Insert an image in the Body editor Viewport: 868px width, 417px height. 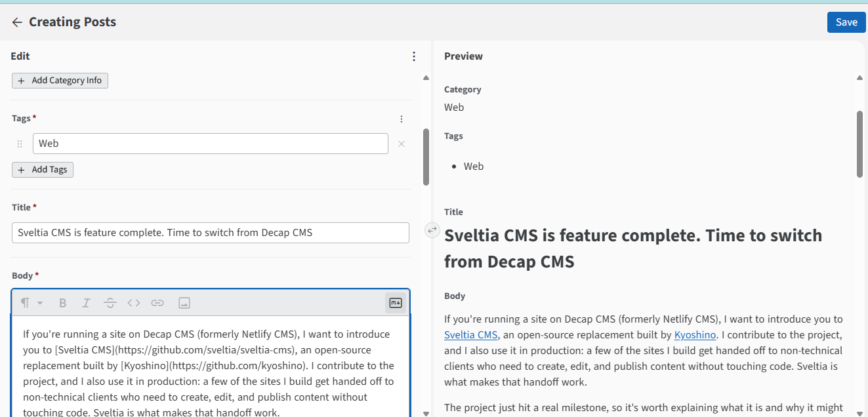184,303
